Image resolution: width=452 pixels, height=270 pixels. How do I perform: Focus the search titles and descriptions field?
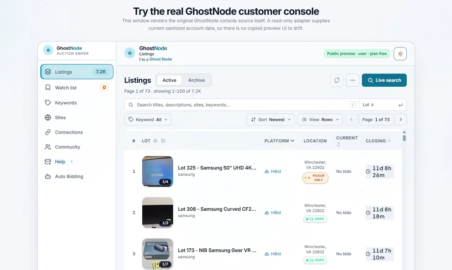tap(242, 105)
